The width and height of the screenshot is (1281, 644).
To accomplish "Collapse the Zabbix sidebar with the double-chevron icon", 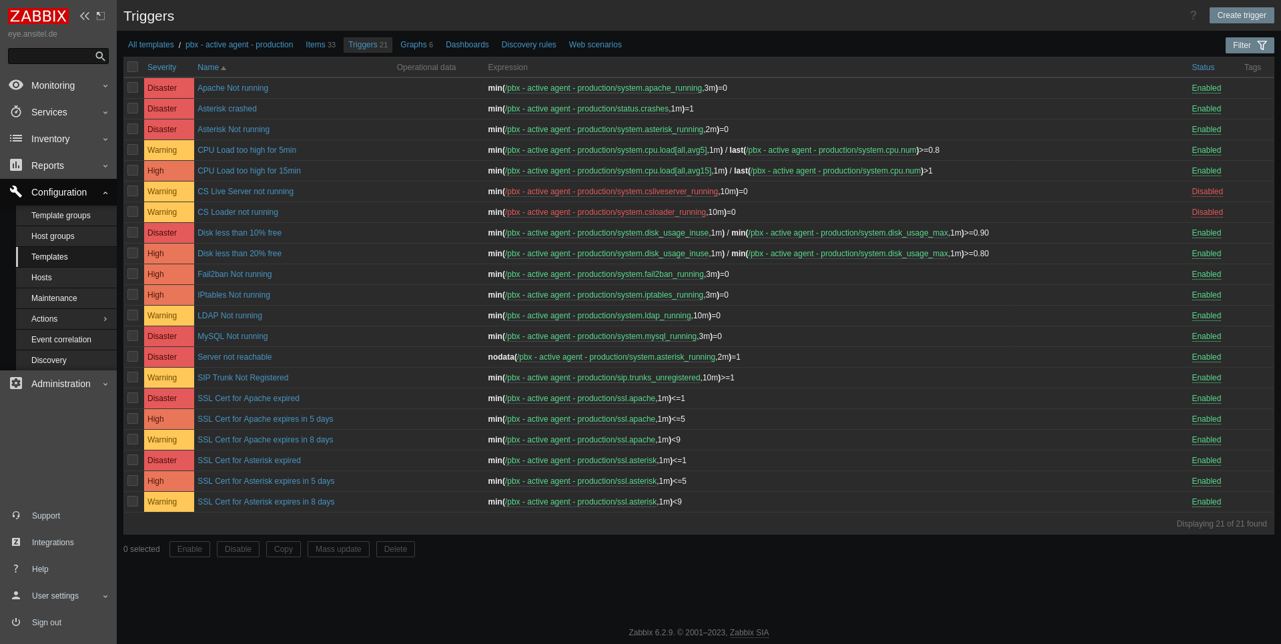I will tap(84, 15).
